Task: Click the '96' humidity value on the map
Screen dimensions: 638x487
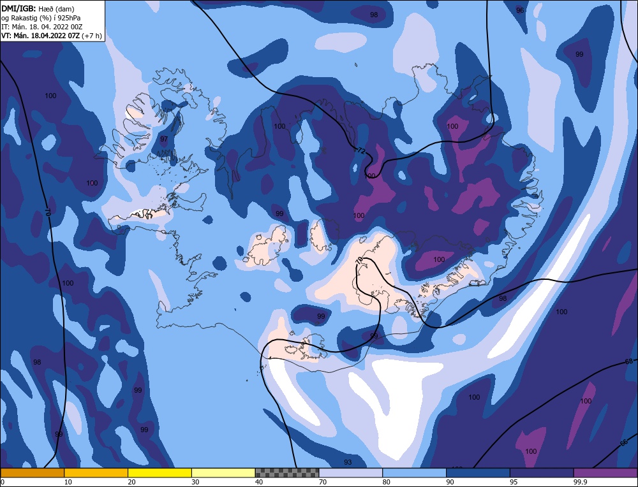Action: 520,10
